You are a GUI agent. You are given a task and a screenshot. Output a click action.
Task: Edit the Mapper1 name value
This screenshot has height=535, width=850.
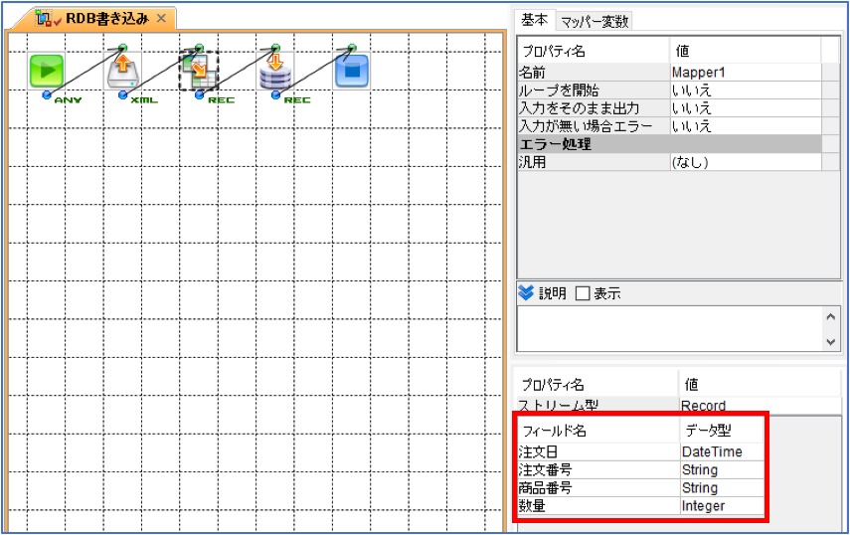[x=746, y=72]
